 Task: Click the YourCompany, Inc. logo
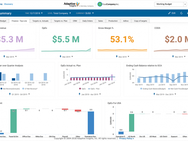[x=108, y=4]
